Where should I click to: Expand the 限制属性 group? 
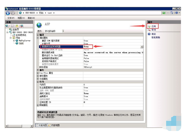(38, 105)
